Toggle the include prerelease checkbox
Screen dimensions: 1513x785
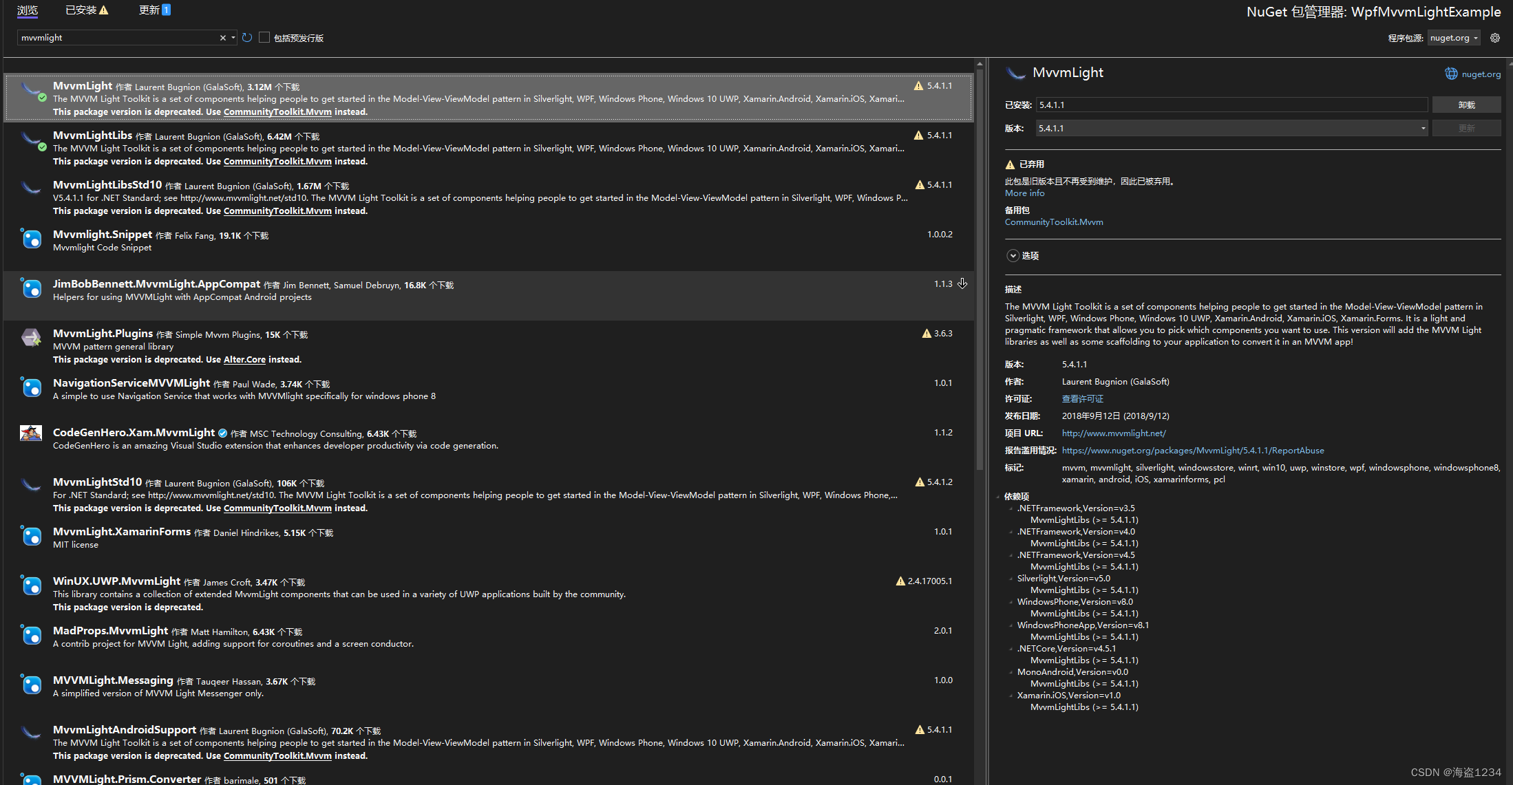coord(264,37)
